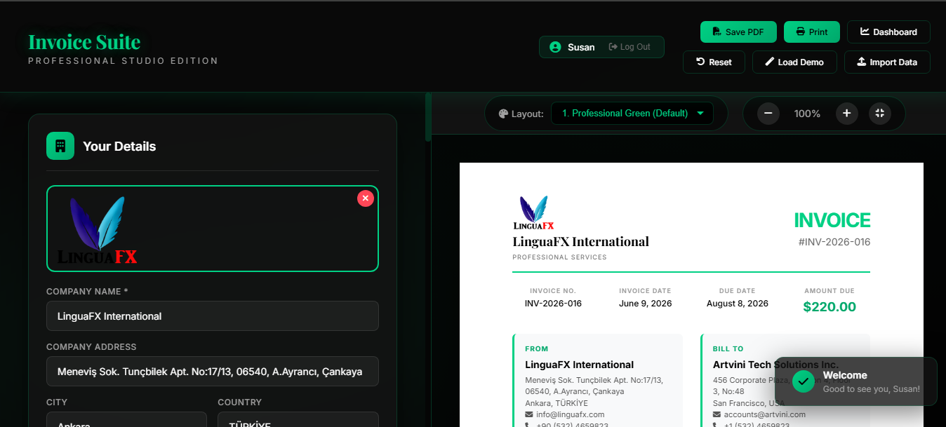The width and height of the screenshot is (946, 427).
Task: Click the Susan user avatar icon
Action: click(555, 47)
